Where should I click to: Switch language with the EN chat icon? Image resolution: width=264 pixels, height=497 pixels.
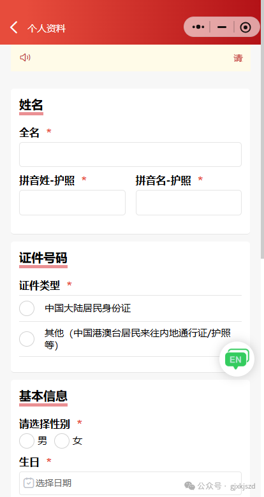(x=237, y=359)
